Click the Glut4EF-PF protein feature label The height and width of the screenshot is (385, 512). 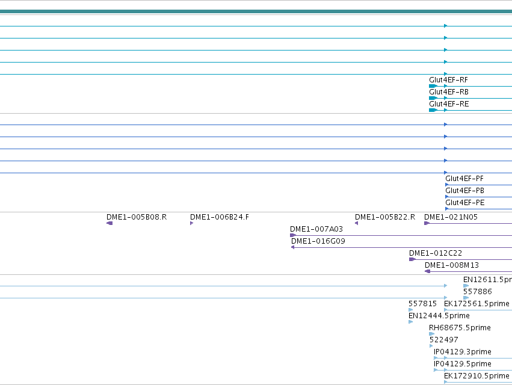[464, 179]
